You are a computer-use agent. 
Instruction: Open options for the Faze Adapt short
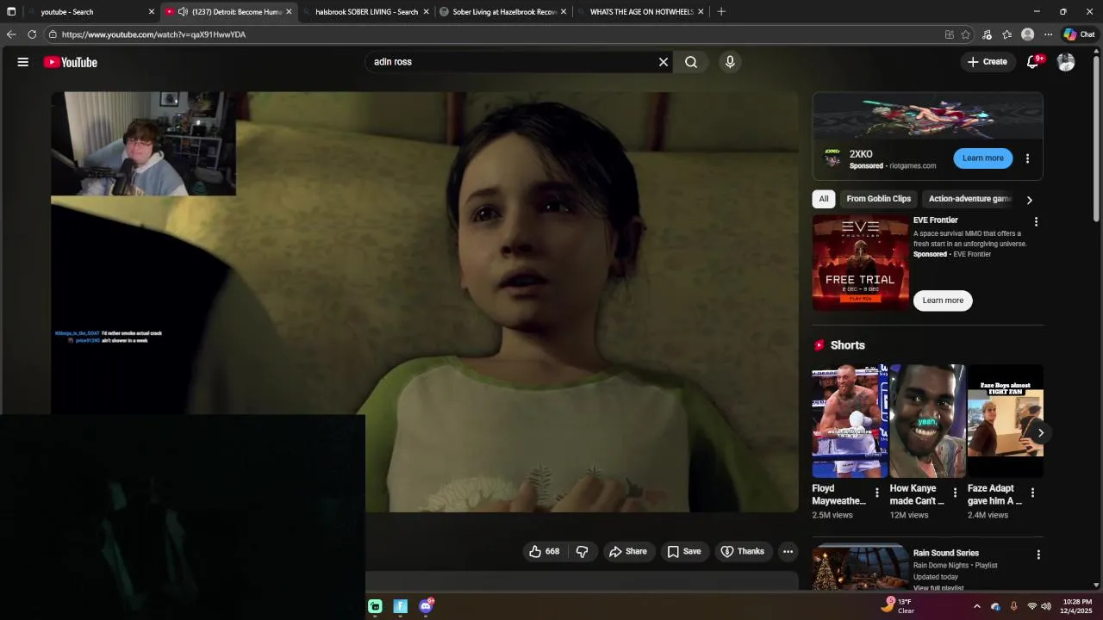(x=1032, y=493)
